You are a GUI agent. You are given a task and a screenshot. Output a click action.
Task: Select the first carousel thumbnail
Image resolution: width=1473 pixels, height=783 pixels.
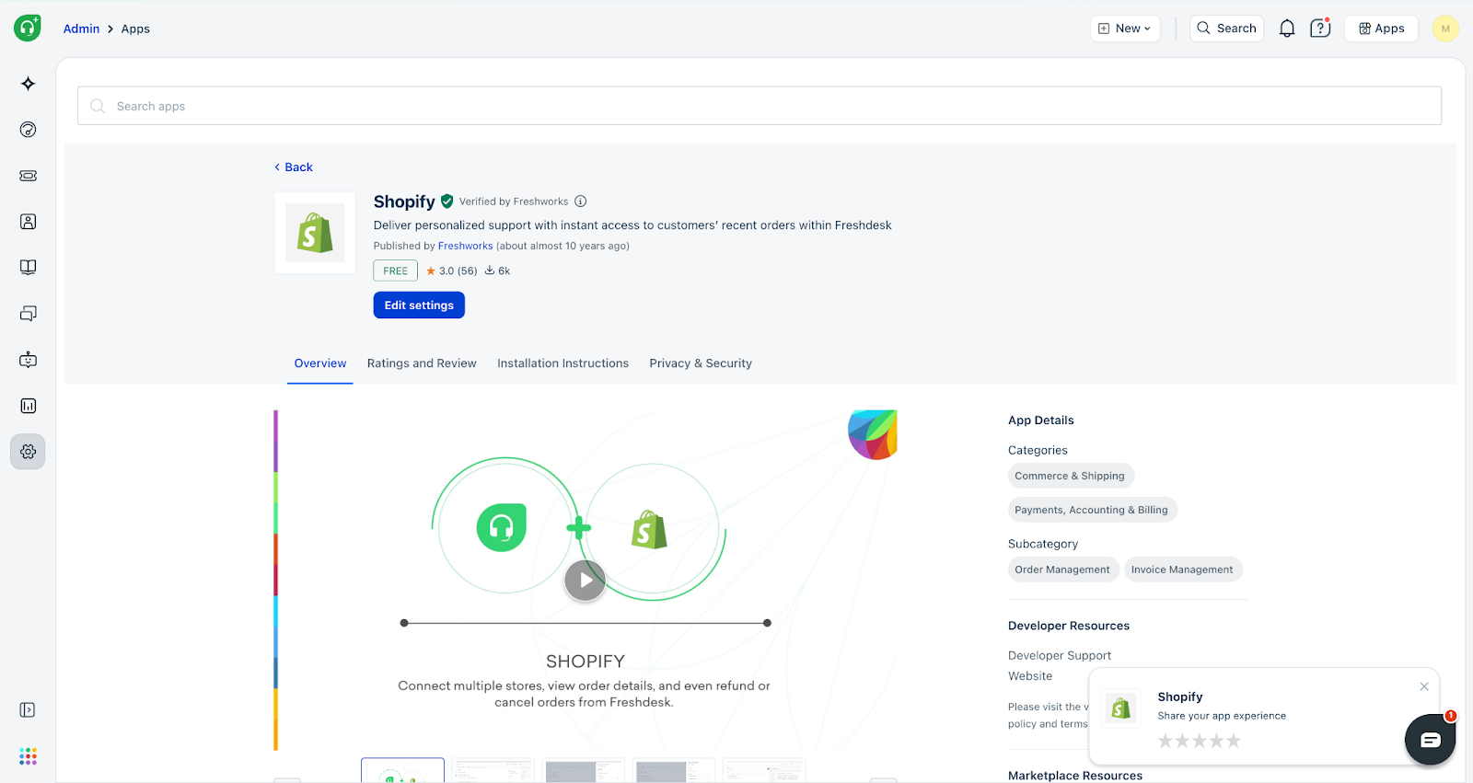point(402,770)
